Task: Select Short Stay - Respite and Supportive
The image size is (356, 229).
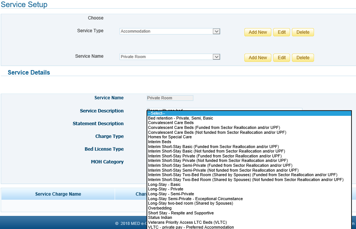Action: [x=181, y=213]
